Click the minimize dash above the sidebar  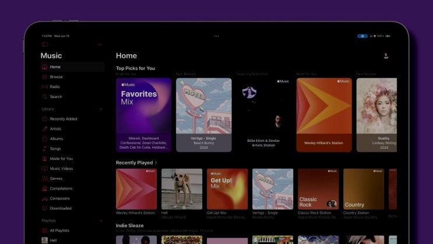click(100, 44)
